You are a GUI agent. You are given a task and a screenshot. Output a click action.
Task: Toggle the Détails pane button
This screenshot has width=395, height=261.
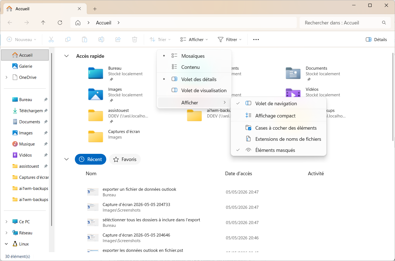tap(376, 39)
